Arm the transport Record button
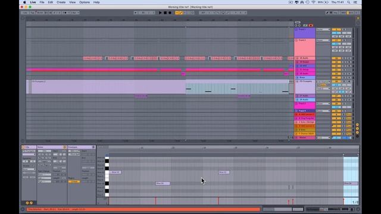This screenshot has height=214, width=381. click(x=170, y=12)
